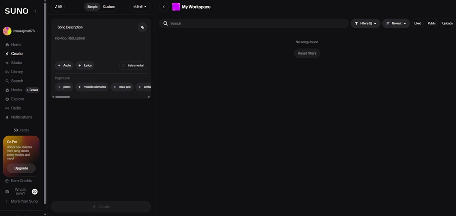Click the Upgrade button
This screenshot has width=456, height=216.
21,168
